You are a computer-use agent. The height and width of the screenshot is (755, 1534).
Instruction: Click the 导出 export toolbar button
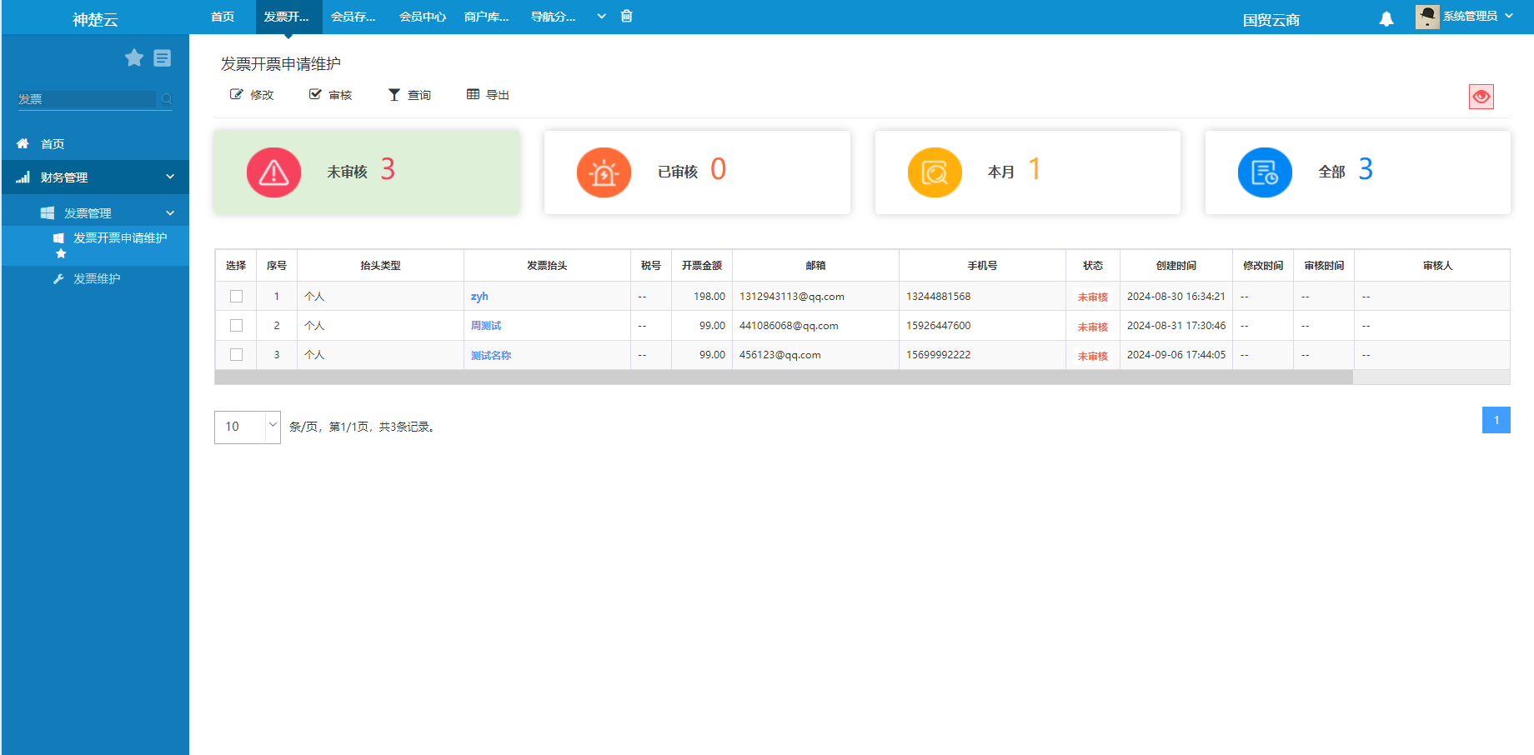tap(488, 95)
